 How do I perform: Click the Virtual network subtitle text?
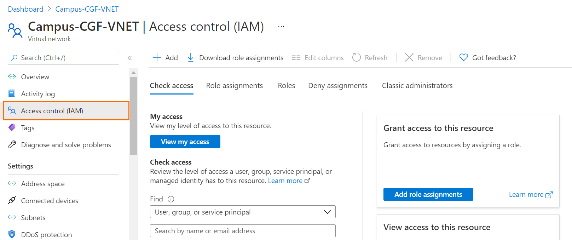pos(50,39)
